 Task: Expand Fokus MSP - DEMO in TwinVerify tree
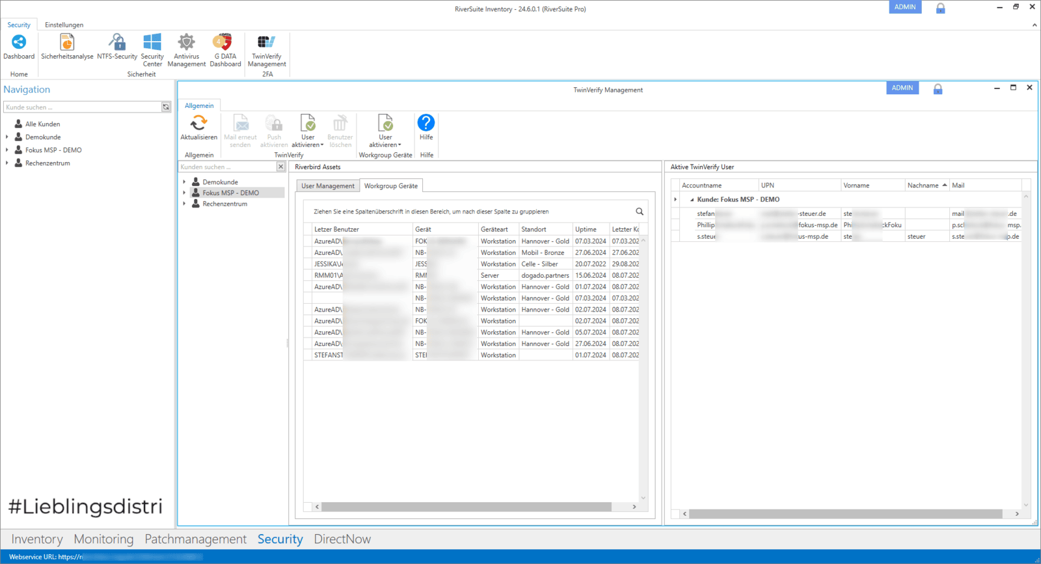(x=184, y=193)
